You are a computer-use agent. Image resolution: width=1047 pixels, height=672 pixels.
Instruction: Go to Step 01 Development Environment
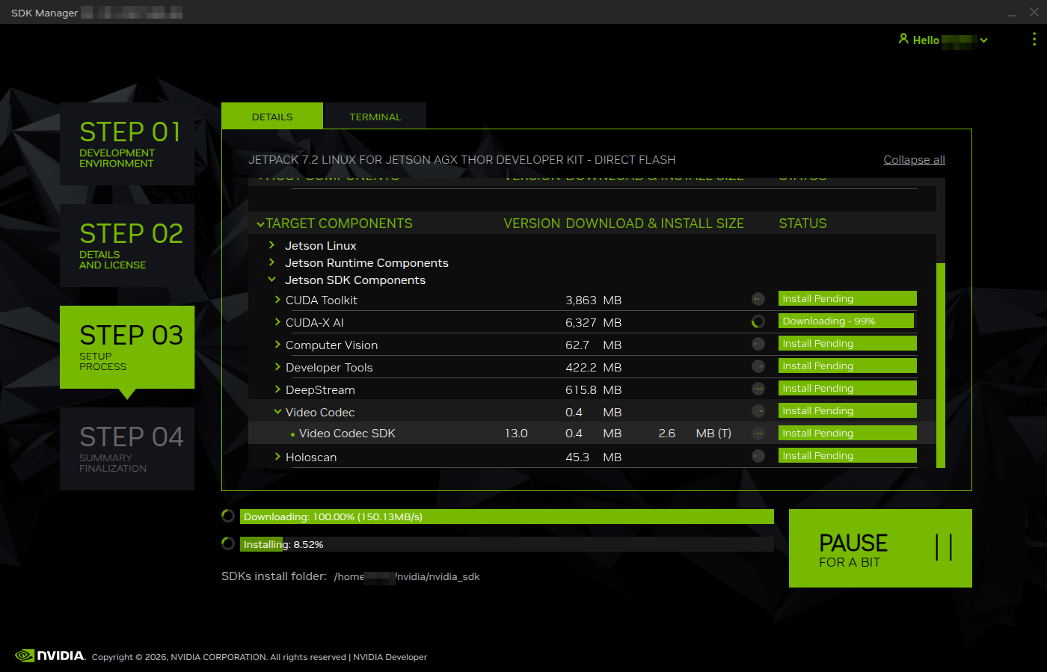pos(127,144)
